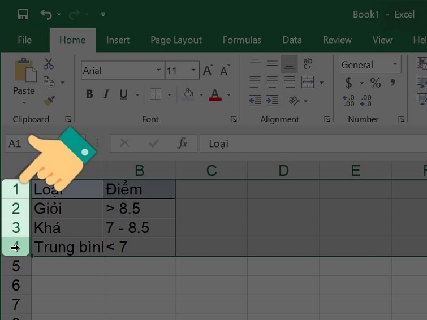Viewport: 427px width, 320px height.
Task: Open the Clipboard dialog launcher
Action: click(x=68, y=119)
